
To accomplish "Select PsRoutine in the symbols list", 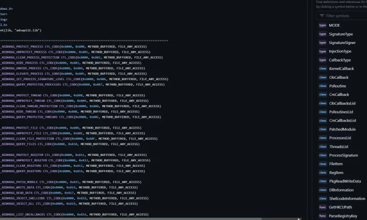I will tap(338, 86).
